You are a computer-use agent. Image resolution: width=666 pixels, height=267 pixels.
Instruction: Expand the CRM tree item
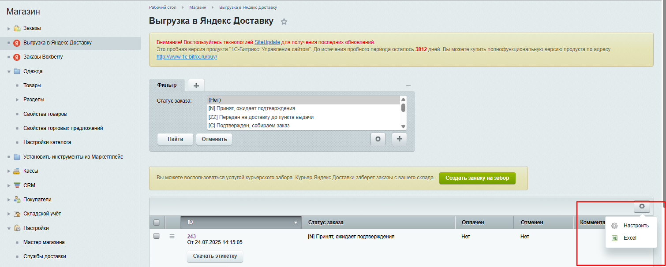(9, 185)
